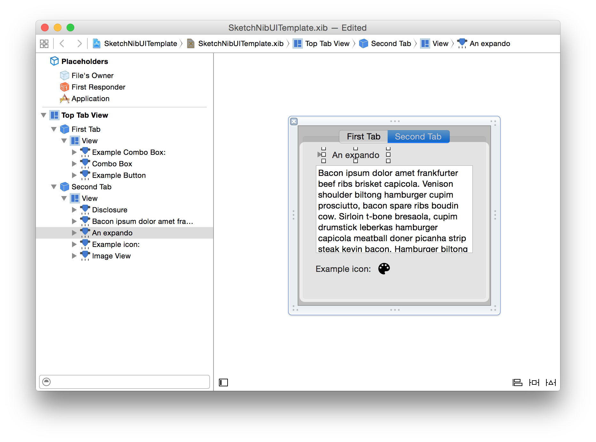Viewport: 596px width, 442px height.
Task: Click the Example icon palette image
Action: coord(384,269)
